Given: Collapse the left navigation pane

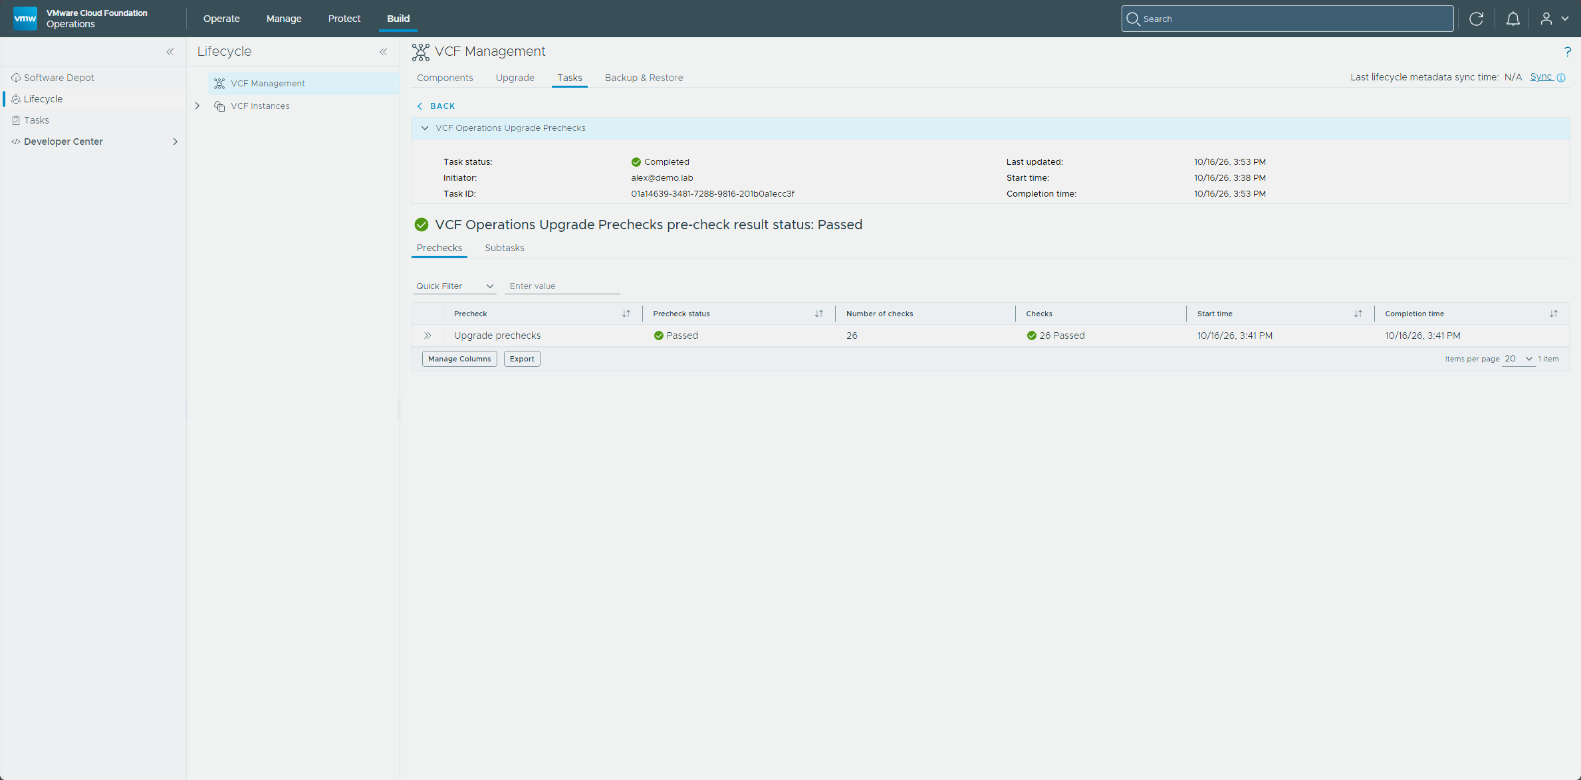Looking at the screenshot, I should tap(170, 52).
